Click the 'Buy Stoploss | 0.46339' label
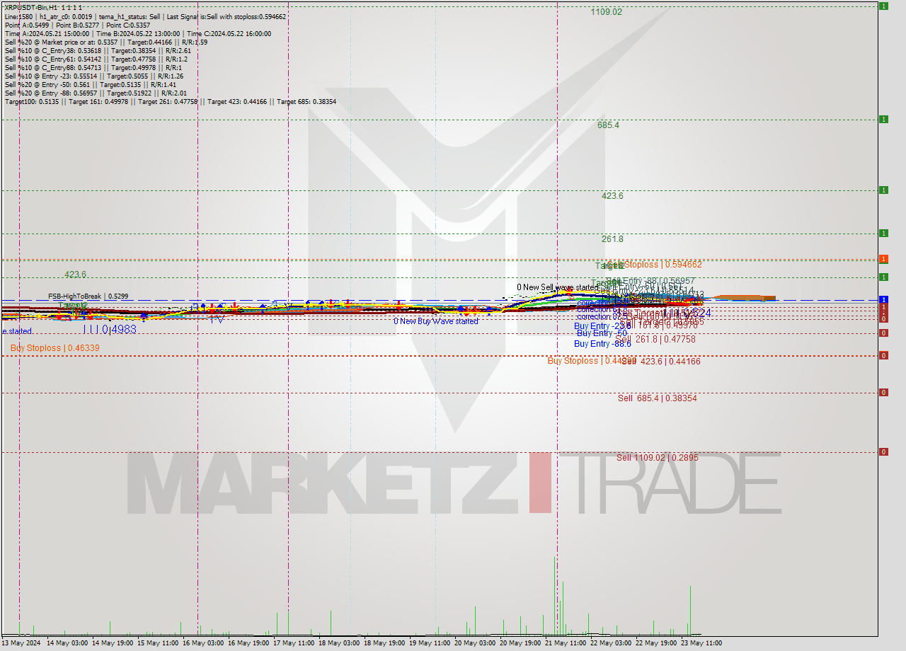 click(55, 348)
